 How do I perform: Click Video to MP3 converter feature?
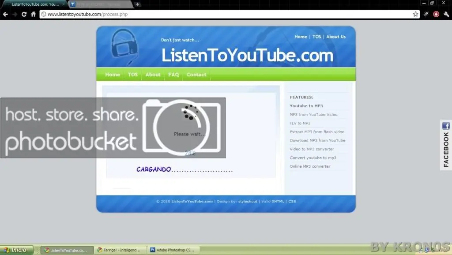(x=312, y=149)
